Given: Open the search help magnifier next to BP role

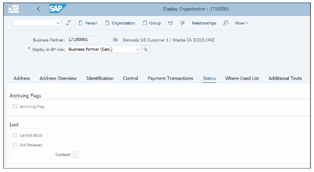Looking at the screenshot, I should click(x=146, y=49).
